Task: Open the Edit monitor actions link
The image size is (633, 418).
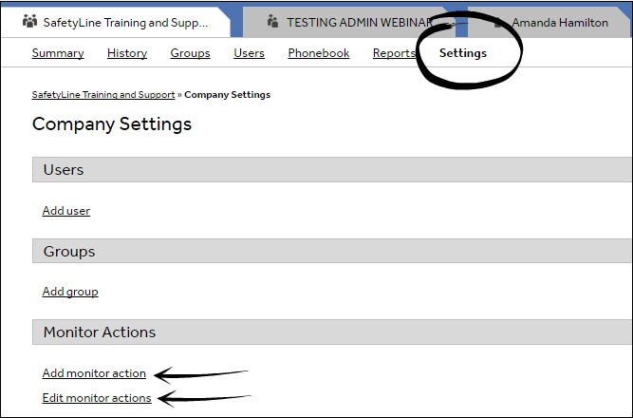Action: 97,398
